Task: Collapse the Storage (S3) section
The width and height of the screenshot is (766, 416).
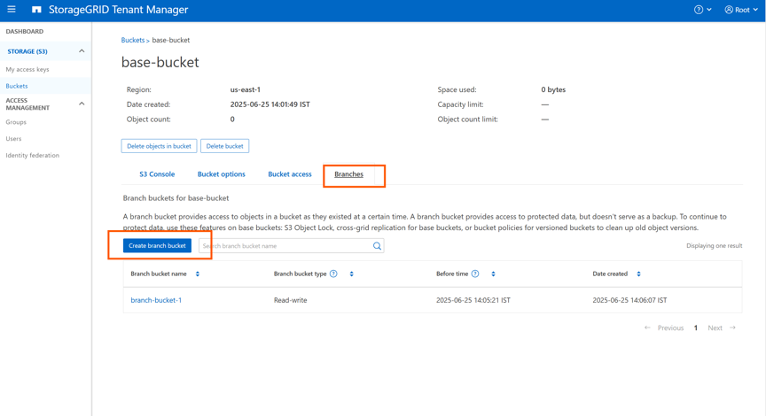Action: [82, 51]
